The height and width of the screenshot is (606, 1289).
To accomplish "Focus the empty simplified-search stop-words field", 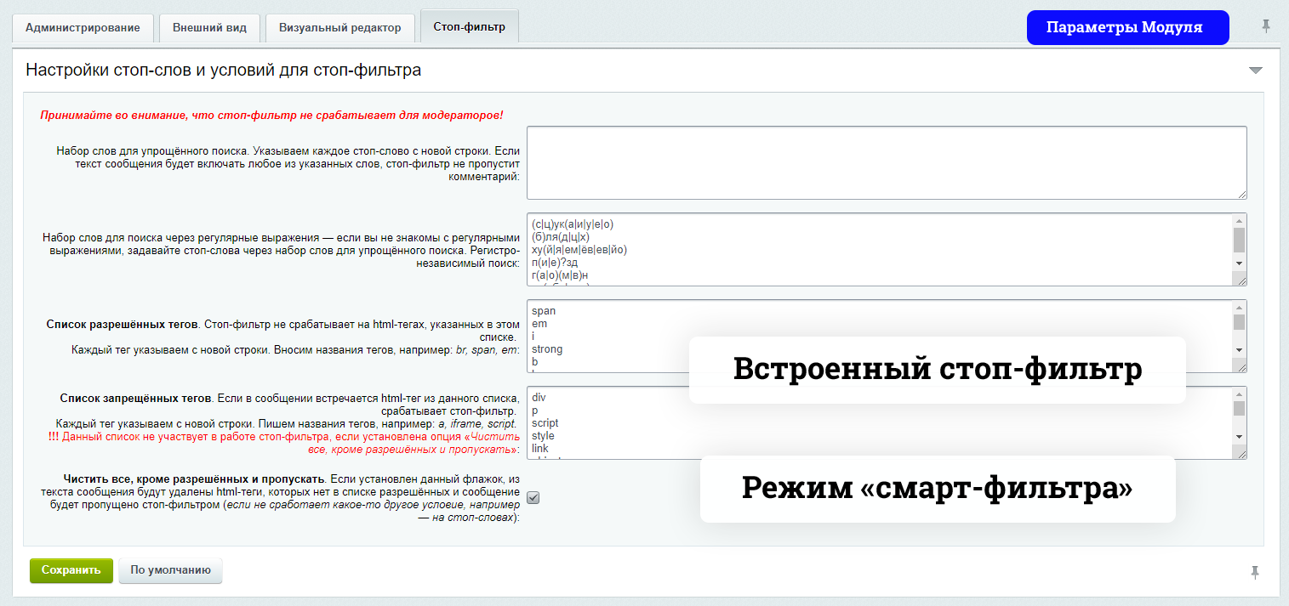I will tap(885, 162).
